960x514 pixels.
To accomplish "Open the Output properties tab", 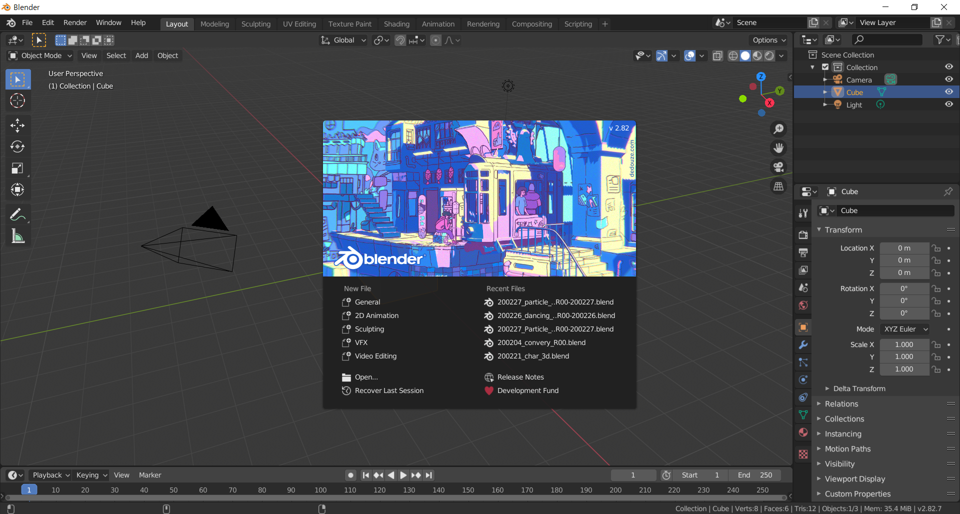I will coord(803,252).
